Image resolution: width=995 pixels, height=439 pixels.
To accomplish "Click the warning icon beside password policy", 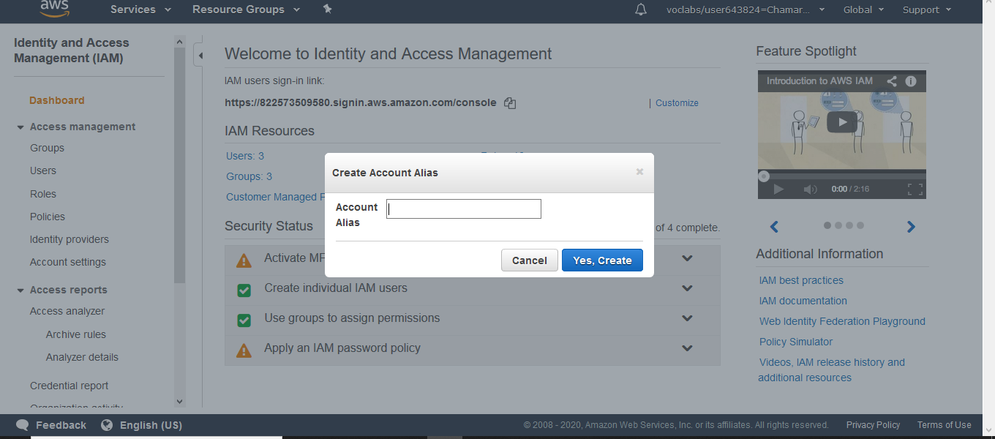I will [244, 350].
